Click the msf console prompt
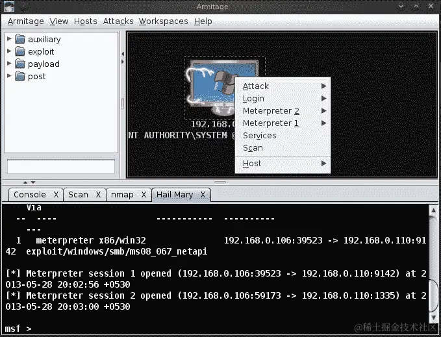 (18, 329)
